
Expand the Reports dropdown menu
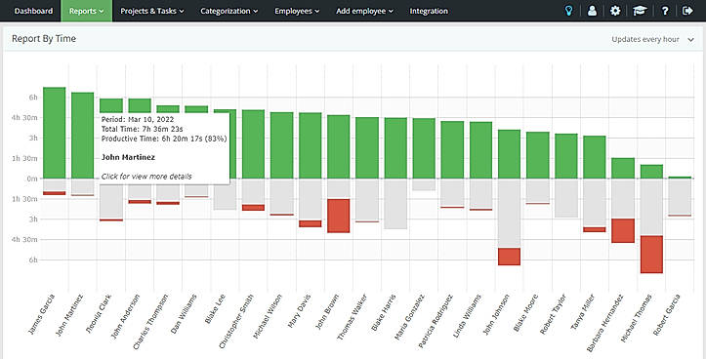[87, 11]
